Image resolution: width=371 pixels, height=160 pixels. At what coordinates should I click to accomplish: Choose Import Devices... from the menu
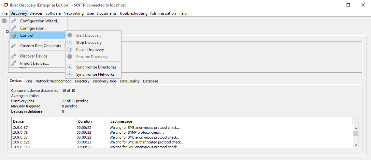coord(38,63)
